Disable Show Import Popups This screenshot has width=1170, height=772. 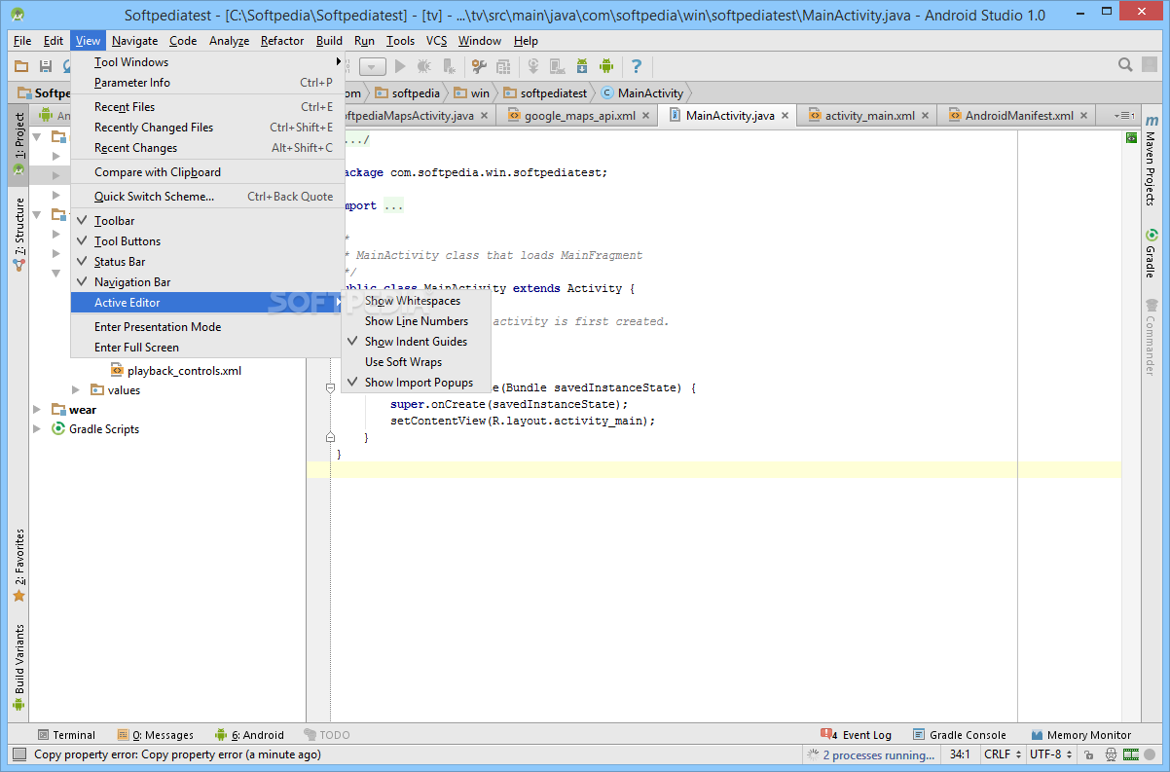point(417,383)
